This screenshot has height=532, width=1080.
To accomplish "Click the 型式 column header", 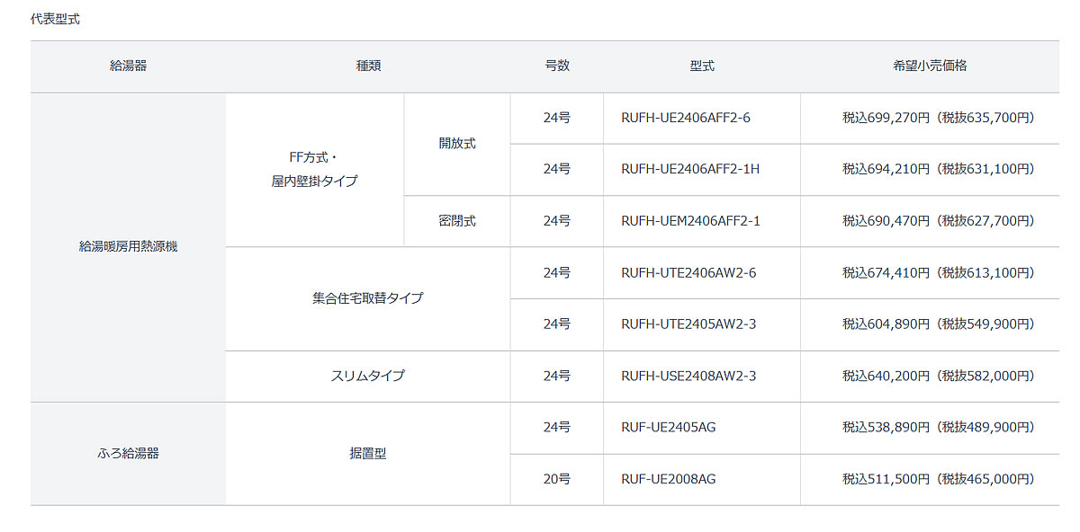I will coord(702,66).
